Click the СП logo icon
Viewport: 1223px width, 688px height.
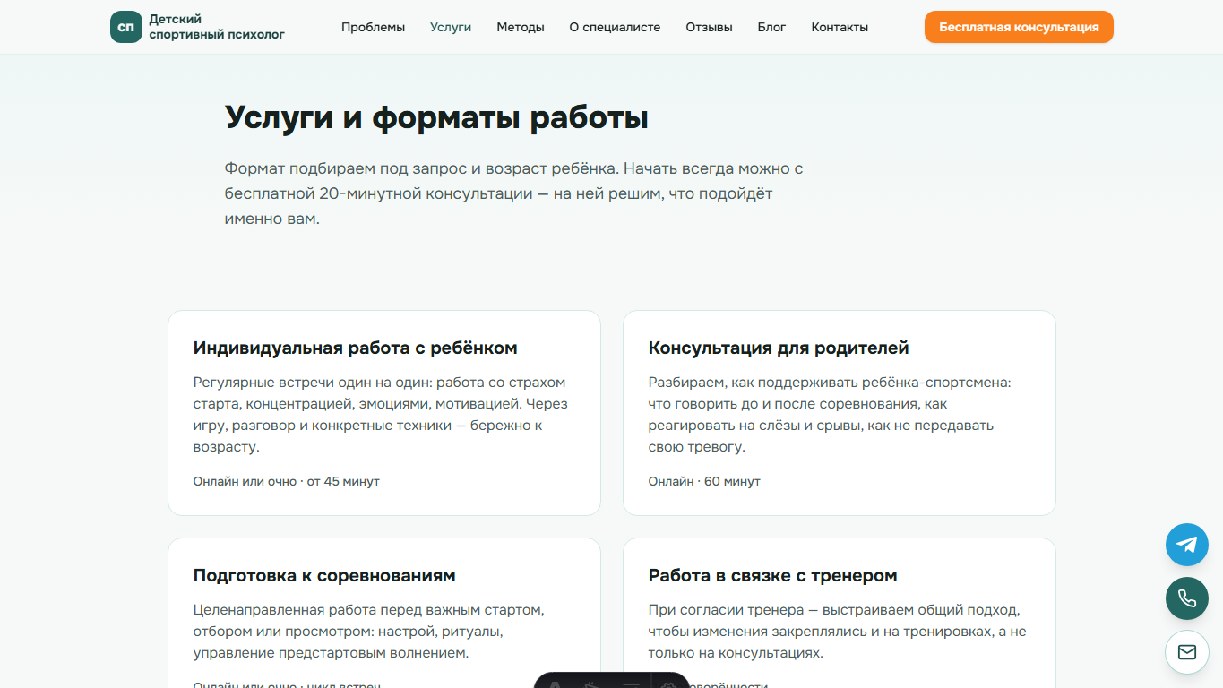point(126,27)
